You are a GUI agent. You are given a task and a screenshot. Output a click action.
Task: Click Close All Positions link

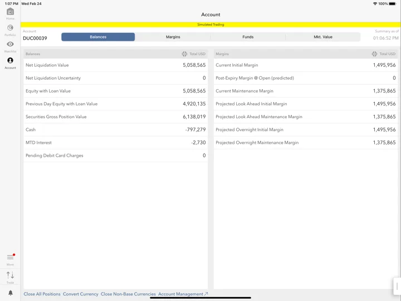(42, 294)
